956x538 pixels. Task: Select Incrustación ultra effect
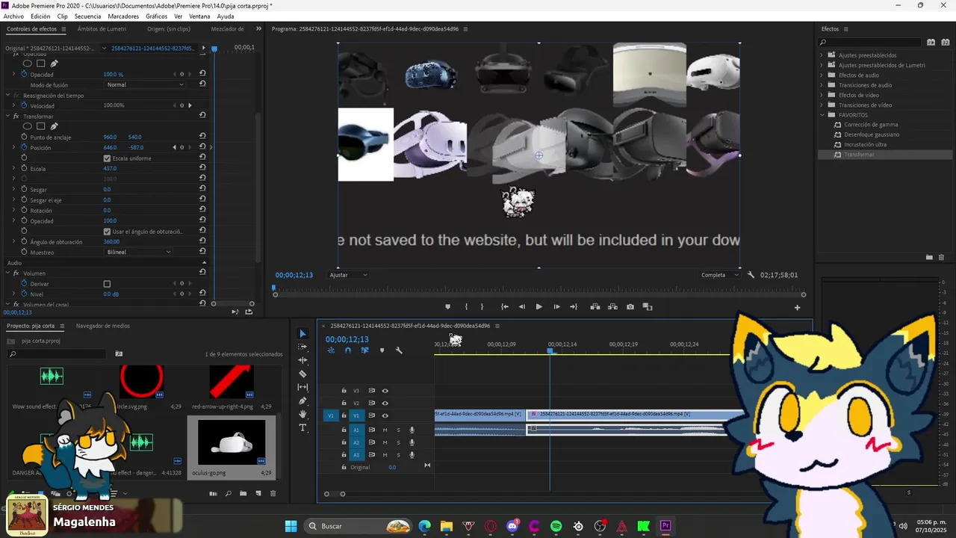tap(865, 144)
